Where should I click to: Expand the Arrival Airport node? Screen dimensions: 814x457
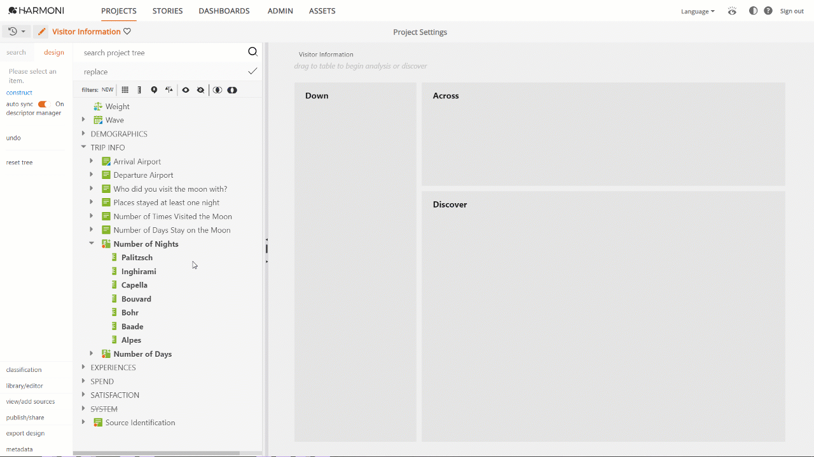(x=92, y=161)
